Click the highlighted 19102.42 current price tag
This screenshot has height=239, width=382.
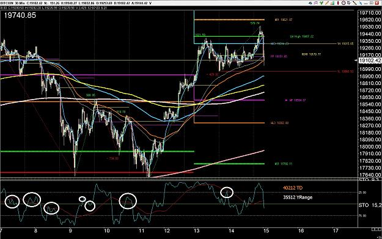(x=370, y=61)
